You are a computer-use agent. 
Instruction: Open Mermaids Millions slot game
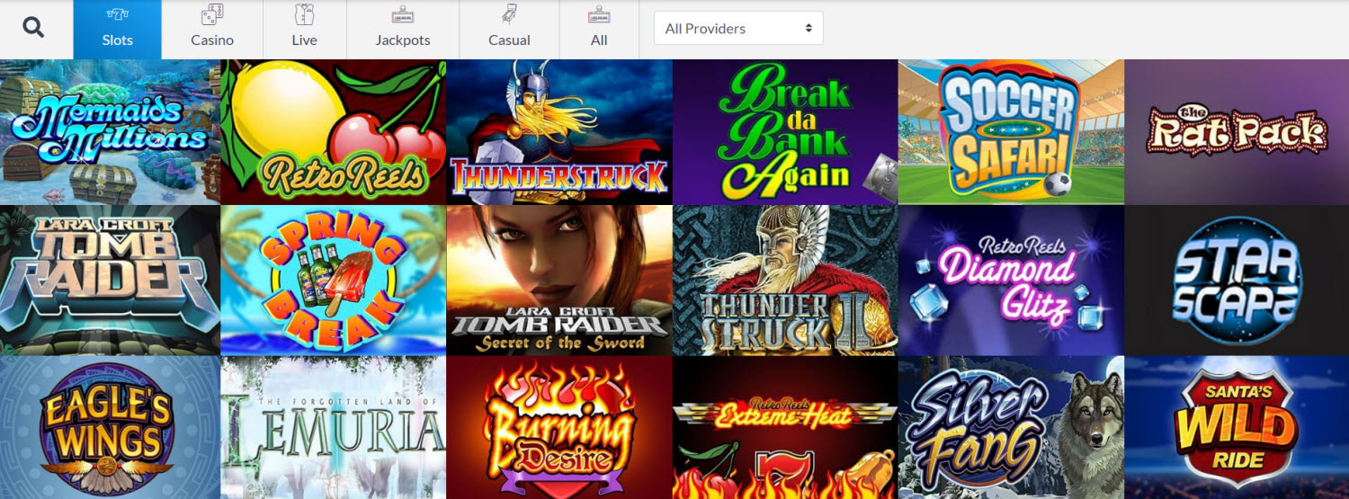pyautogui.click(x=110, y=132)
